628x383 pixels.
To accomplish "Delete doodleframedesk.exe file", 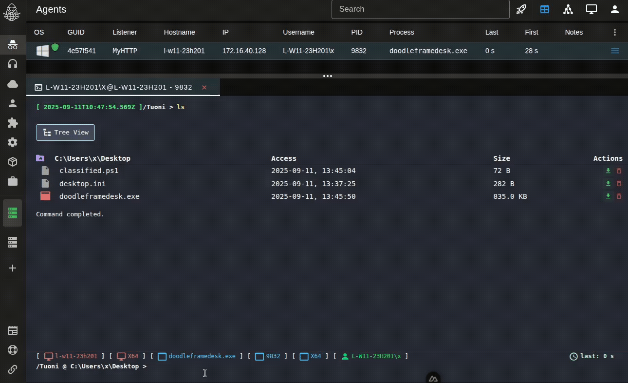I will pyautogui.click(x=619, y=196).
